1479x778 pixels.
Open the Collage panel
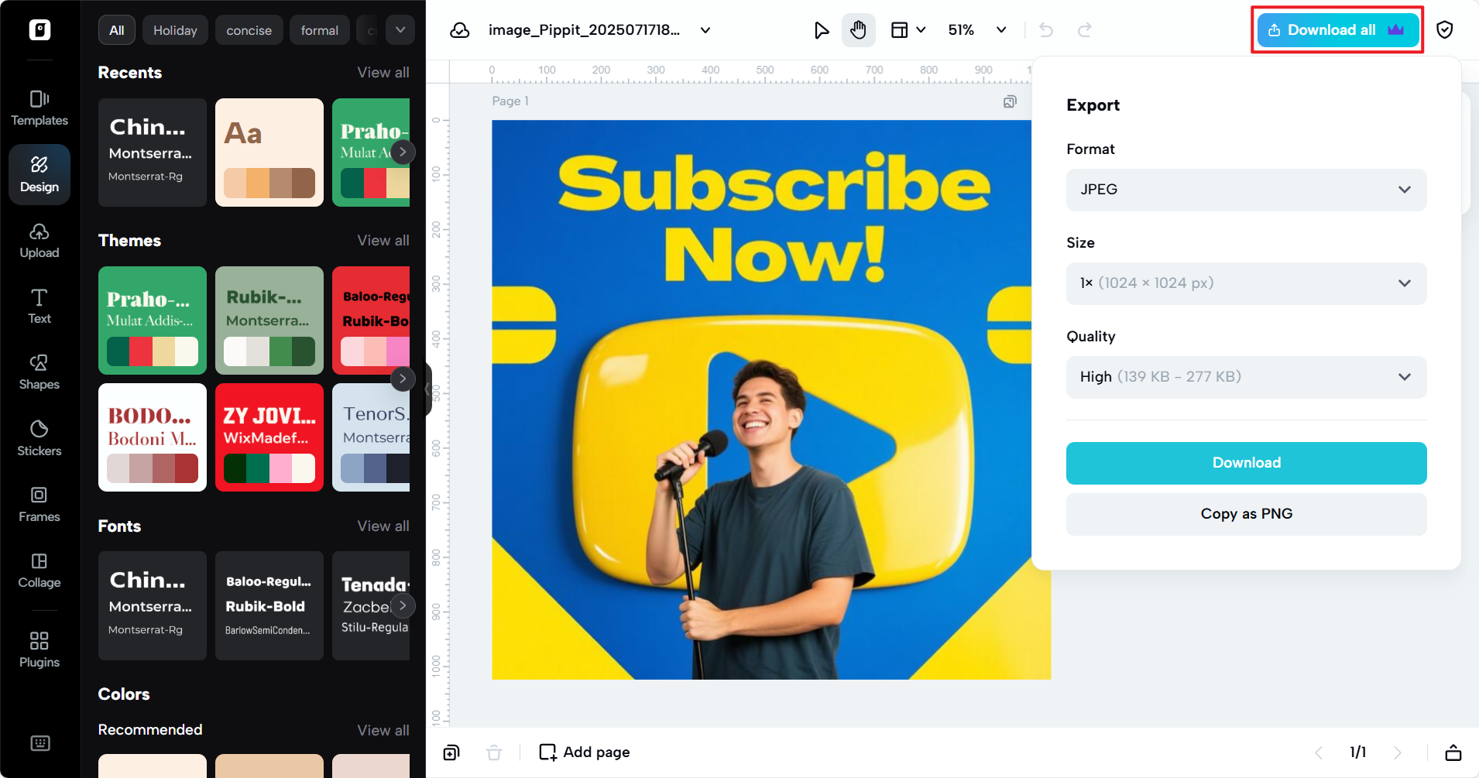point(39,571)
